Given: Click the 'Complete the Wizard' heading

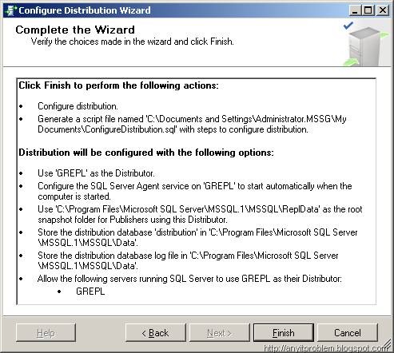Looking at the screenshot, I should [x=75, y=30].
